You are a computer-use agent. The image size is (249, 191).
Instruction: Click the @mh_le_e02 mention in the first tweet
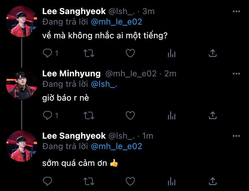tap(116, 22)
